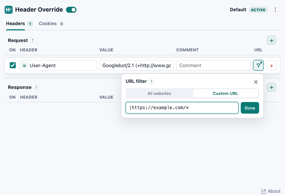Click the Default profile name
This screenshot has height=195, width=285.
[x=238, y=10]
